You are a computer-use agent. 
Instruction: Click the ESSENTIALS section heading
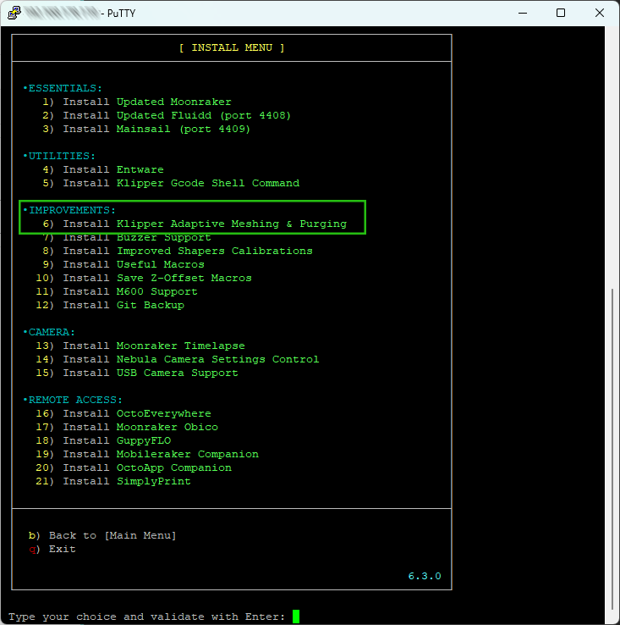tap(63, 88)
